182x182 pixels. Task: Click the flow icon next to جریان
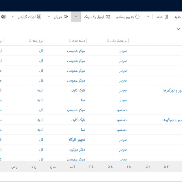pos(66,17)
